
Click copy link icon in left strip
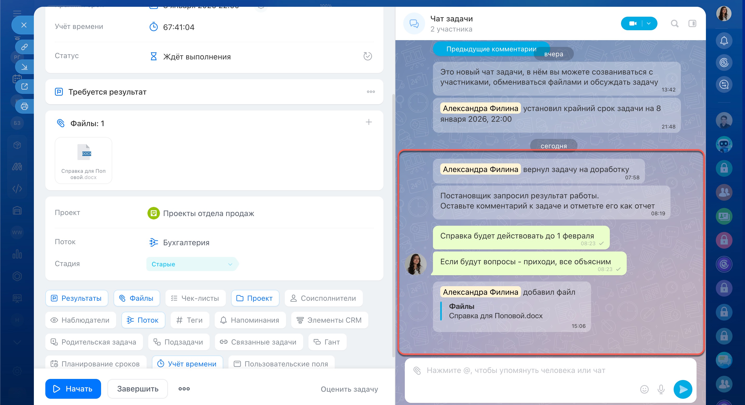(x=24, y=47)
